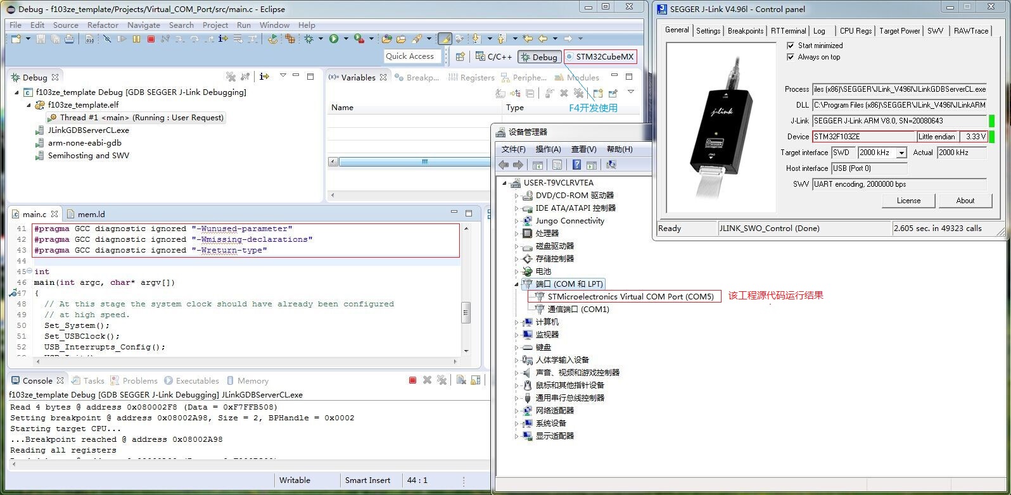This screenshot has width=1011, height=495.
Task: Select 通信端口 (COM1) device
Action: tap(571, 309)
